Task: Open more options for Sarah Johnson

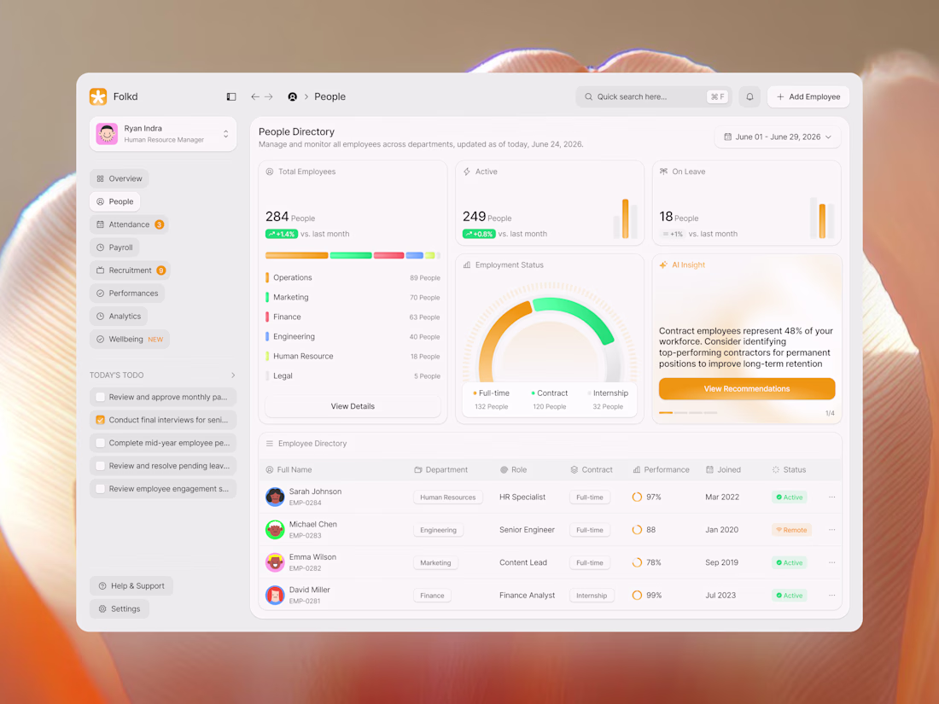Action: (831, 497)
